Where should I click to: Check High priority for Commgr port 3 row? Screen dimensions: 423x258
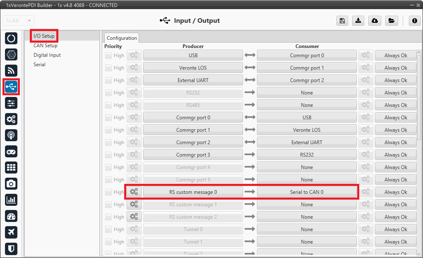pos(108,155)
